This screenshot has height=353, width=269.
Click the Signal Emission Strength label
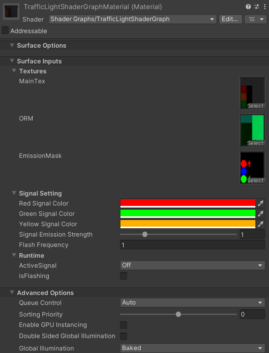(56, 235)
